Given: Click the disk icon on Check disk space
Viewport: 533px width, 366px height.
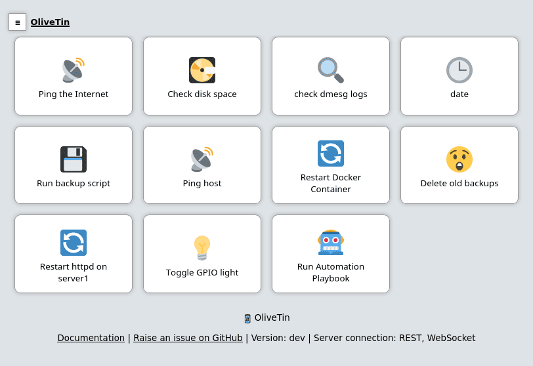Looking at the screenshot, I should [202, 70].
